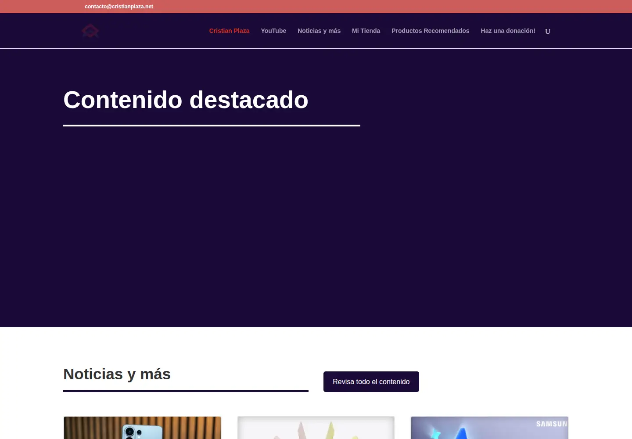Select Haz una donación! menu item
The width and height of the screenshot is (632, 439).
click(508, 31)
